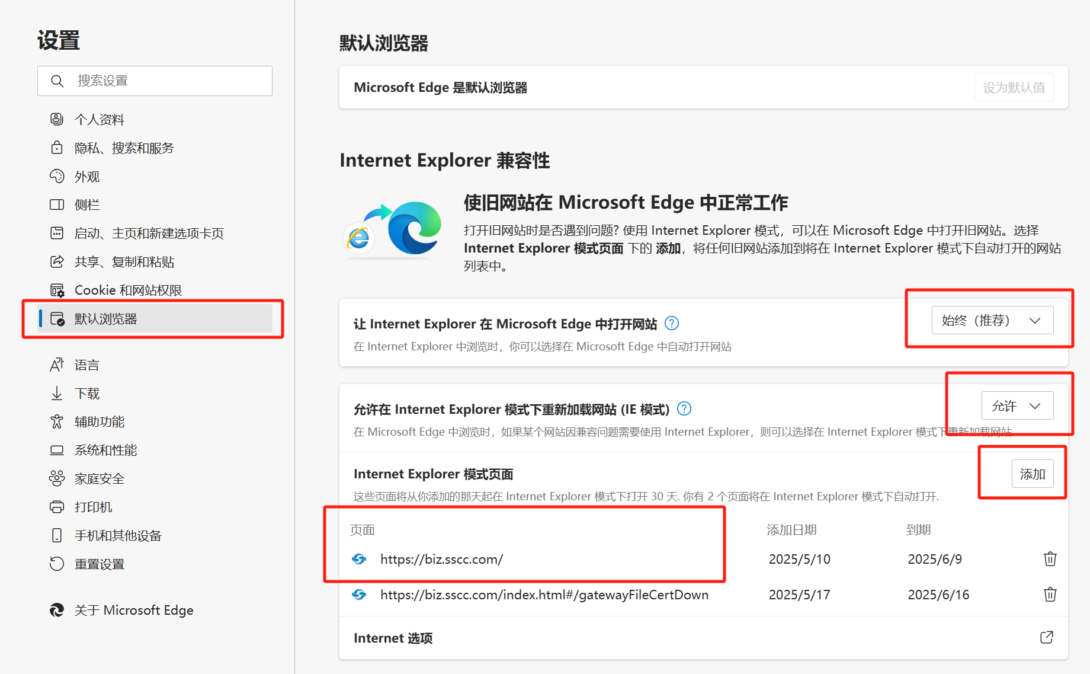Click the 添加日期 column header

click(791, 529)
